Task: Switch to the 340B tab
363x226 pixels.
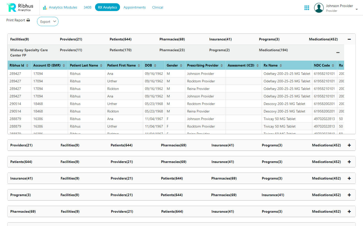Action: pyautogui.click(x=87, y=8)
